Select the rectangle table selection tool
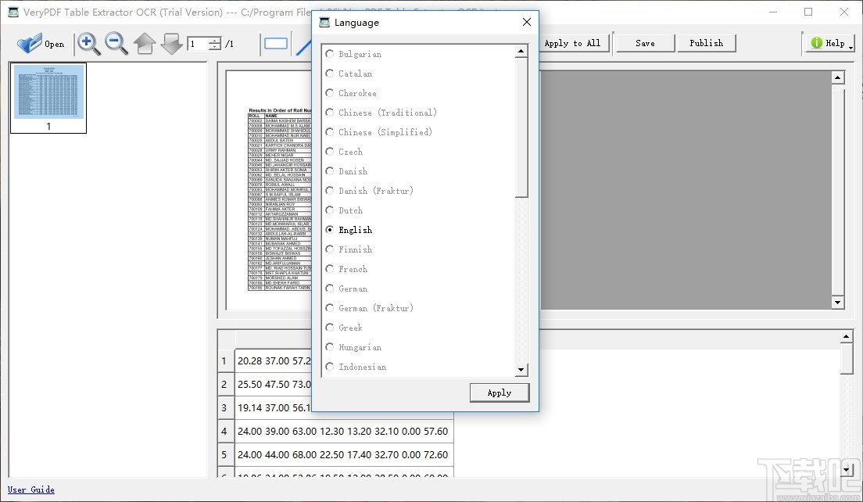The height and width of the screenshot is (502, 863). coord(276,43)
